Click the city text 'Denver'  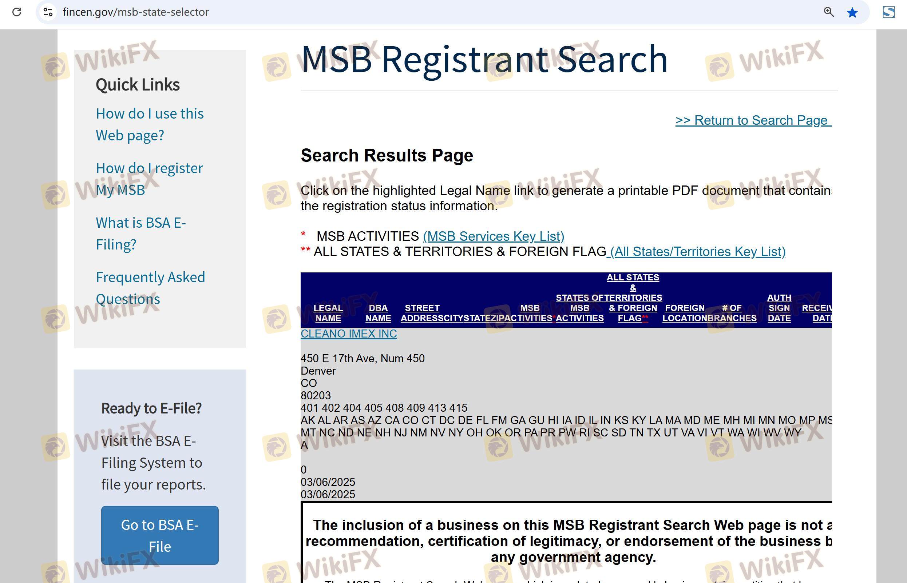pyautogui.click(x=318, y=371)
